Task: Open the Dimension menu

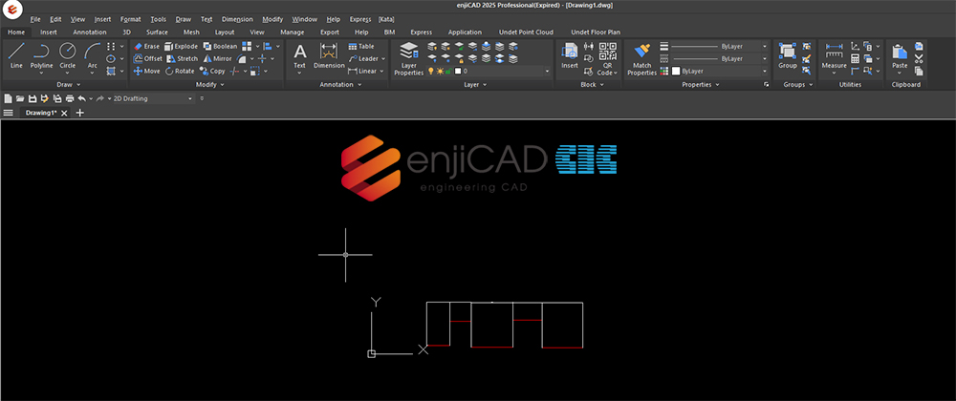Action: (237, 19)
